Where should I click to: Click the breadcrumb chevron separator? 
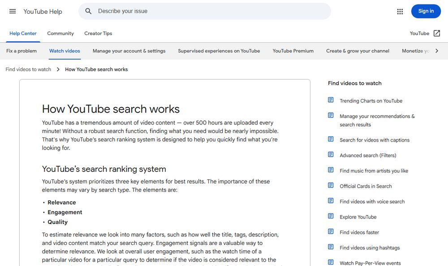pyautogui.click(x=58, y=69)
